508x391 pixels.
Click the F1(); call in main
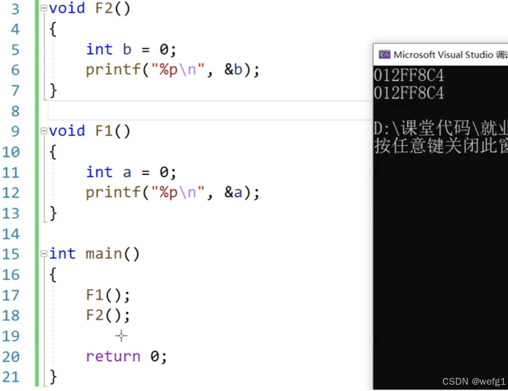pyautogui.click(x=108, y=295)
